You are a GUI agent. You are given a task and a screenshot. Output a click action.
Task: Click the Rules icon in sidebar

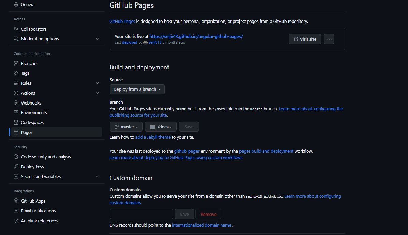point(16,83)
